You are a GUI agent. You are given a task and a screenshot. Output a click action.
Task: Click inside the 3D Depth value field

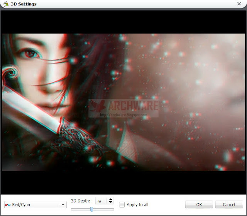tap(101, 201)
